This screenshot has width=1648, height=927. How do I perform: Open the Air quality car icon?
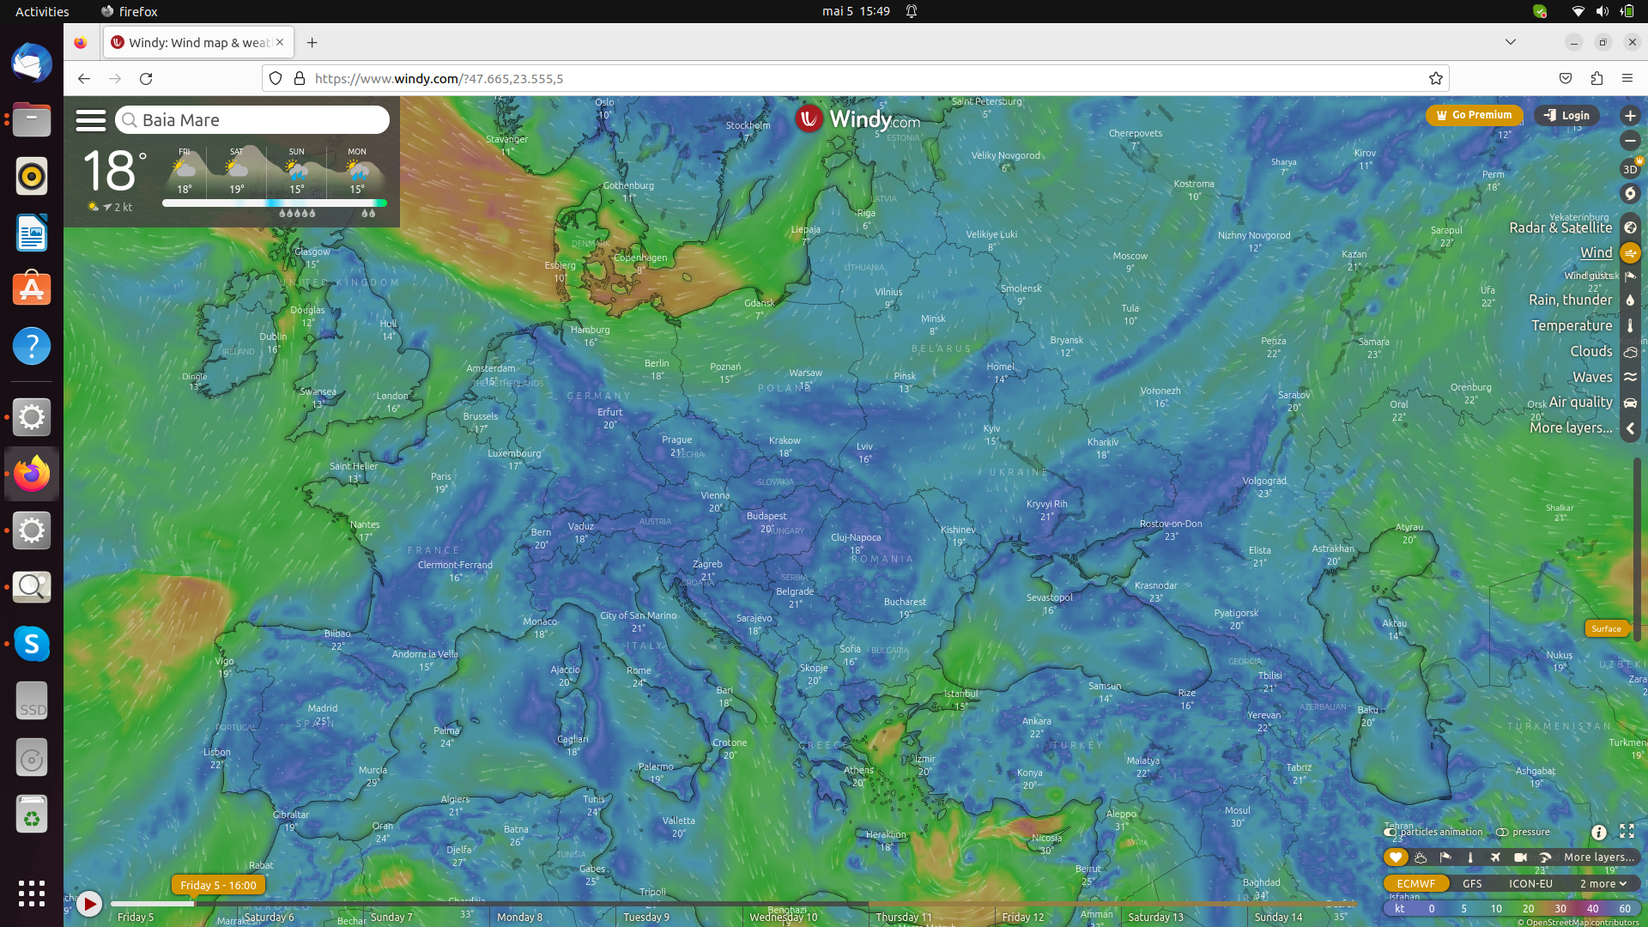tap(1630, 403)
